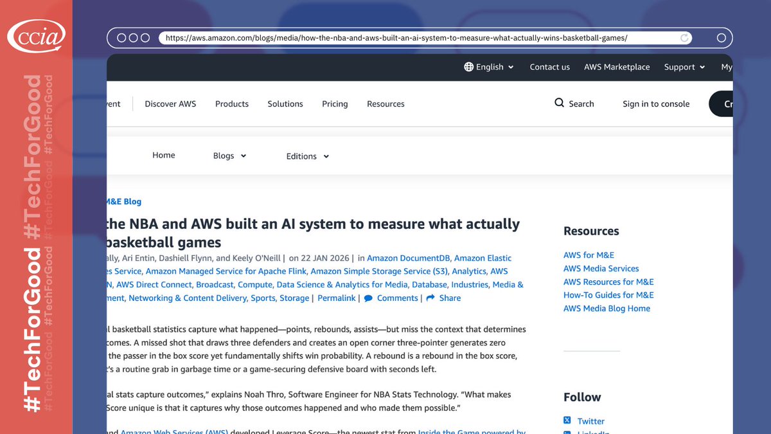This screenshot has height=434, width=771.
Task: Open the M&E Blog category link
Action: point(124,201)
